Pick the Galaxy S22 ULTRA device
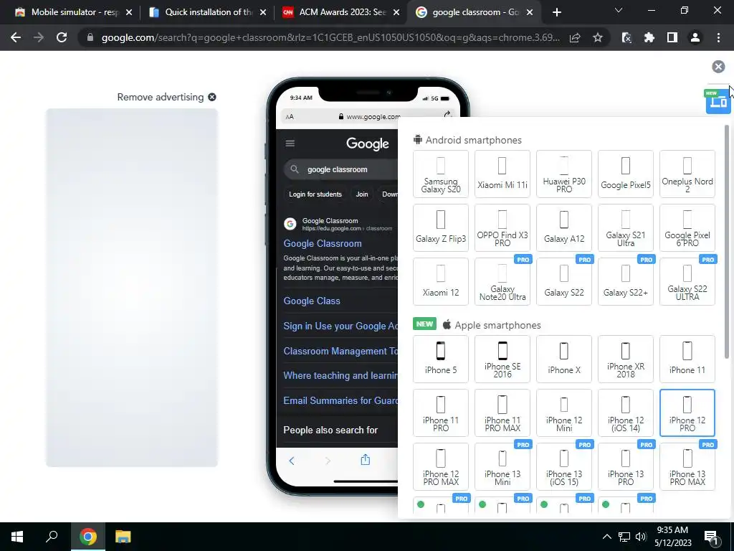Screen dimensions: 734x551 point(687,282)
